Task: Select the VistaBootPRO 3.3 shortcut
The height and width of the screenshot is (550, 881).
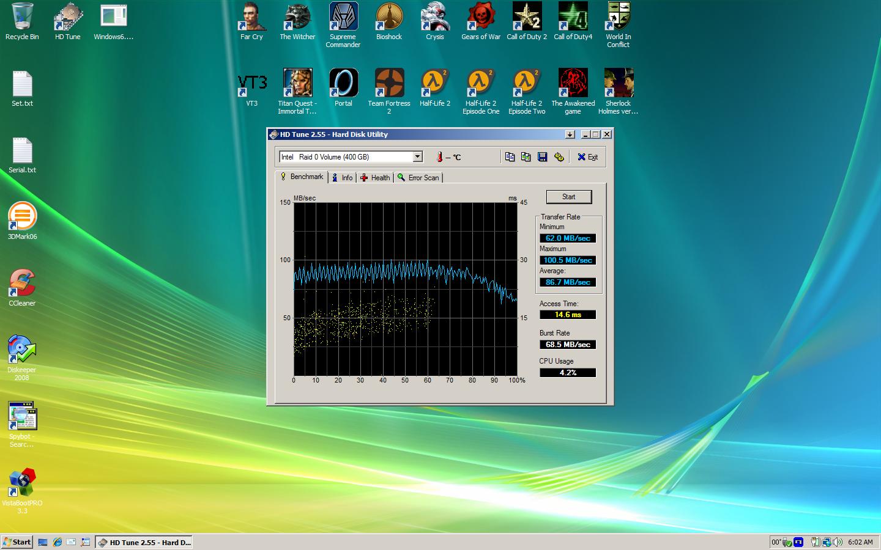Action: [22, 491]
